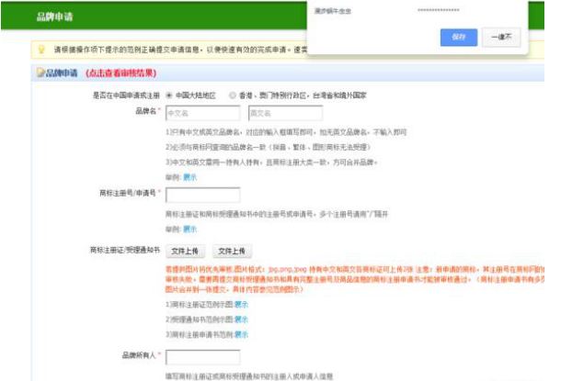Click the first 文件上传 upload button

click(185, 251)
